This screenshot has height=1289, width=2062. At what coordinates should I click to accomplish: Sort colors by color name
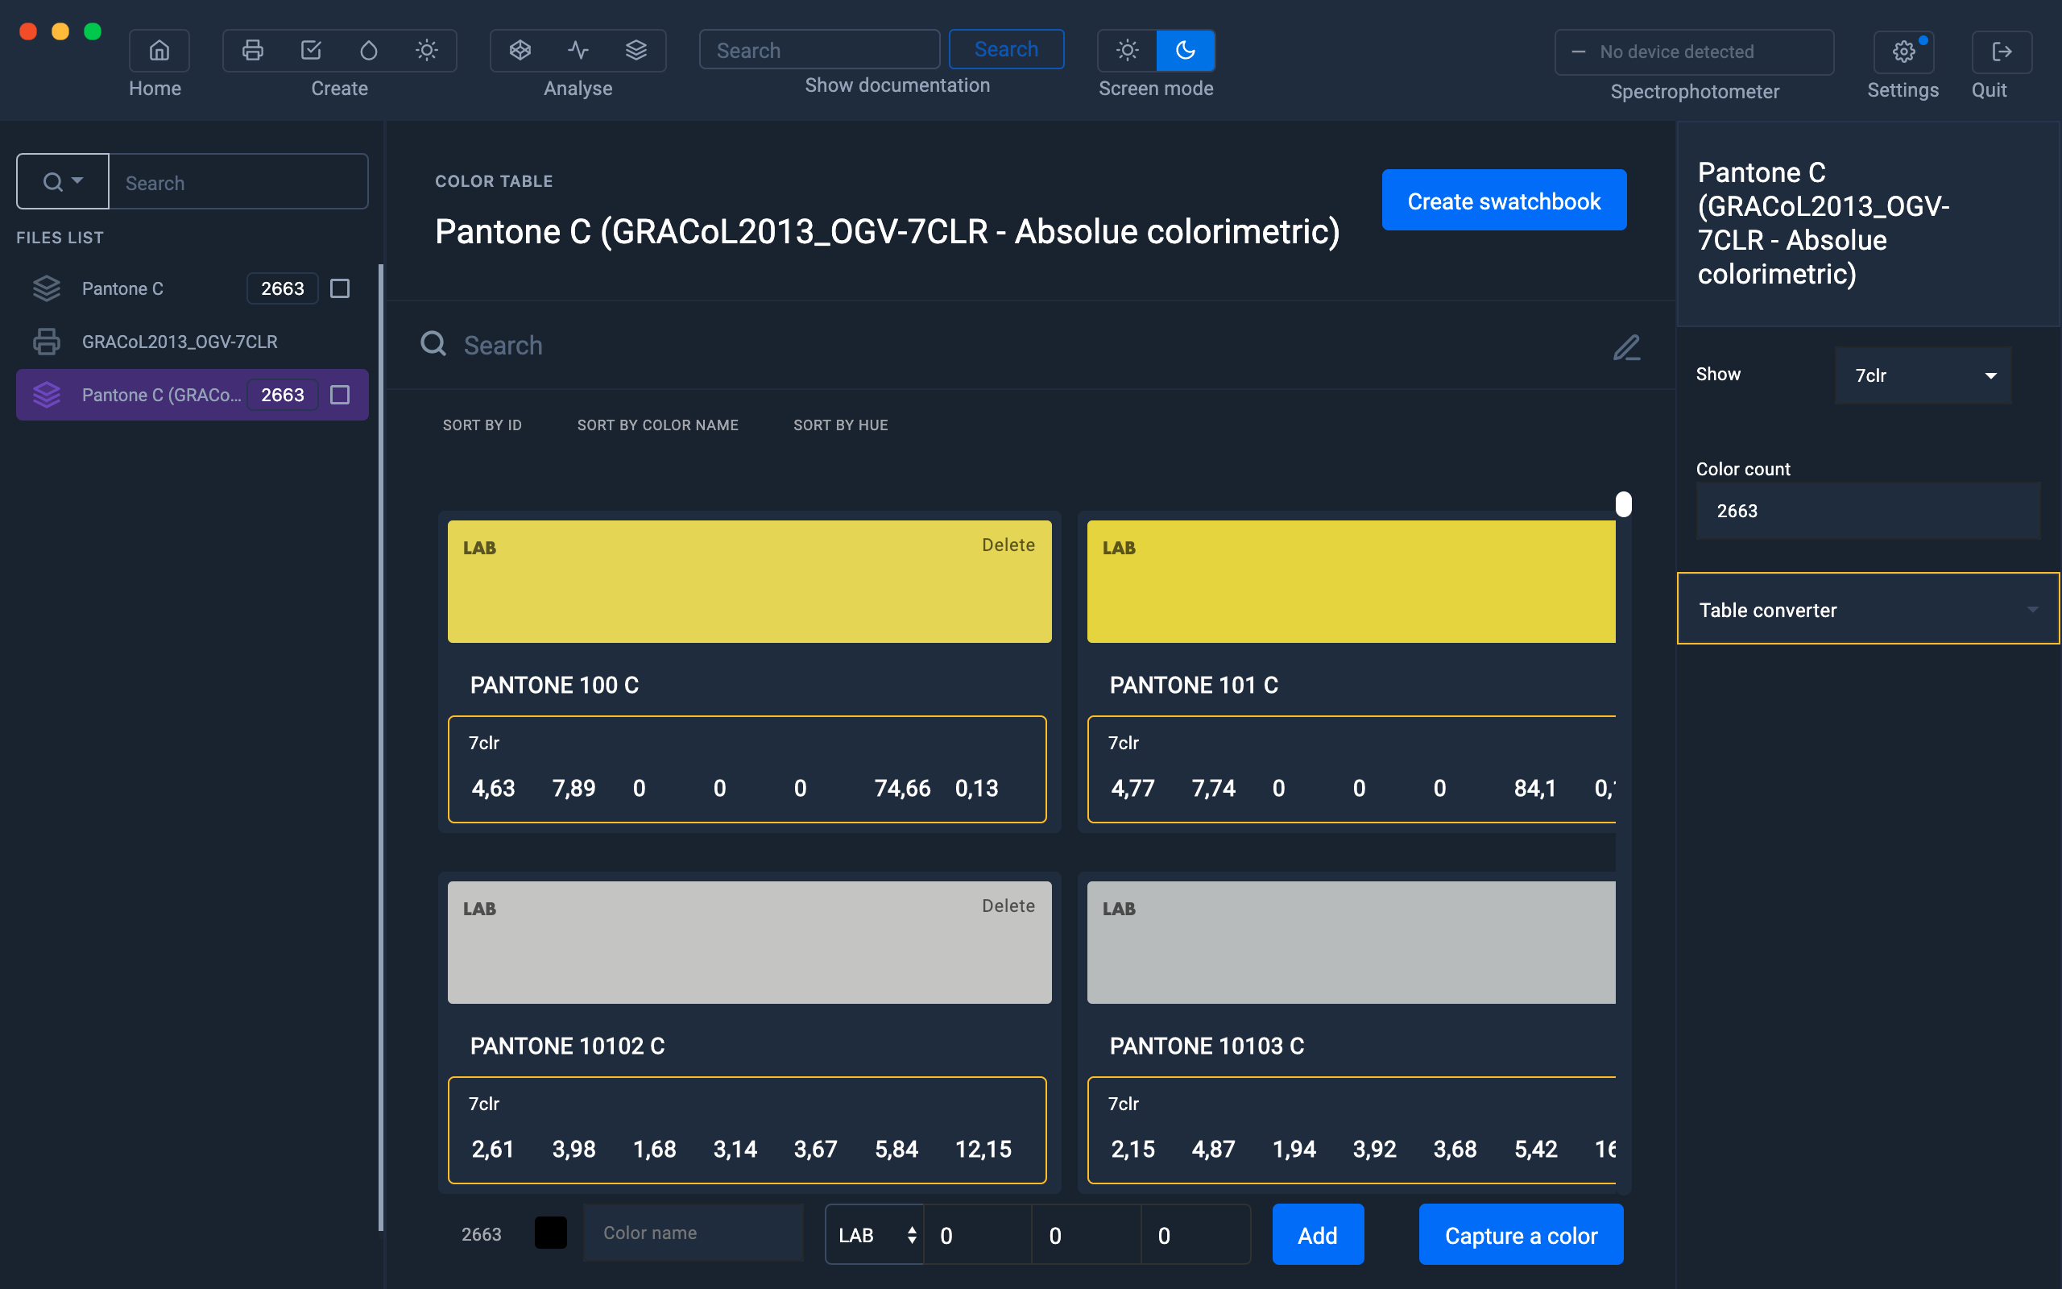pos(658,425)
